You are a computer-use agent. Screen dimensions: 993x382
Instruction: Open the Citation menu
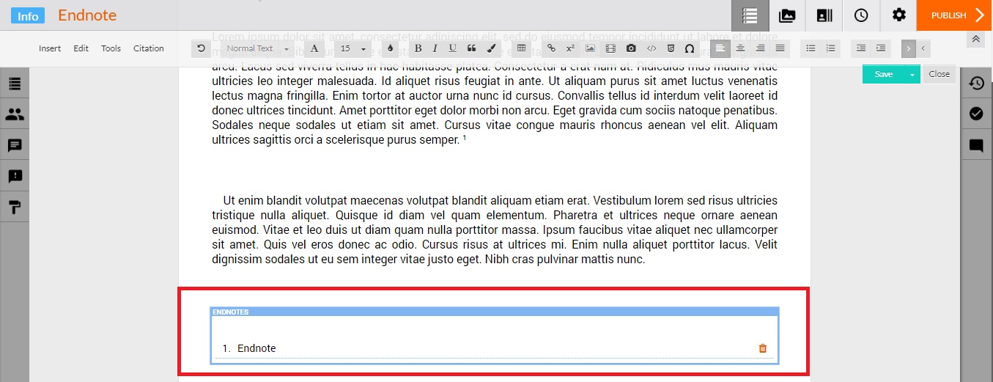click(x=149, y=48)
